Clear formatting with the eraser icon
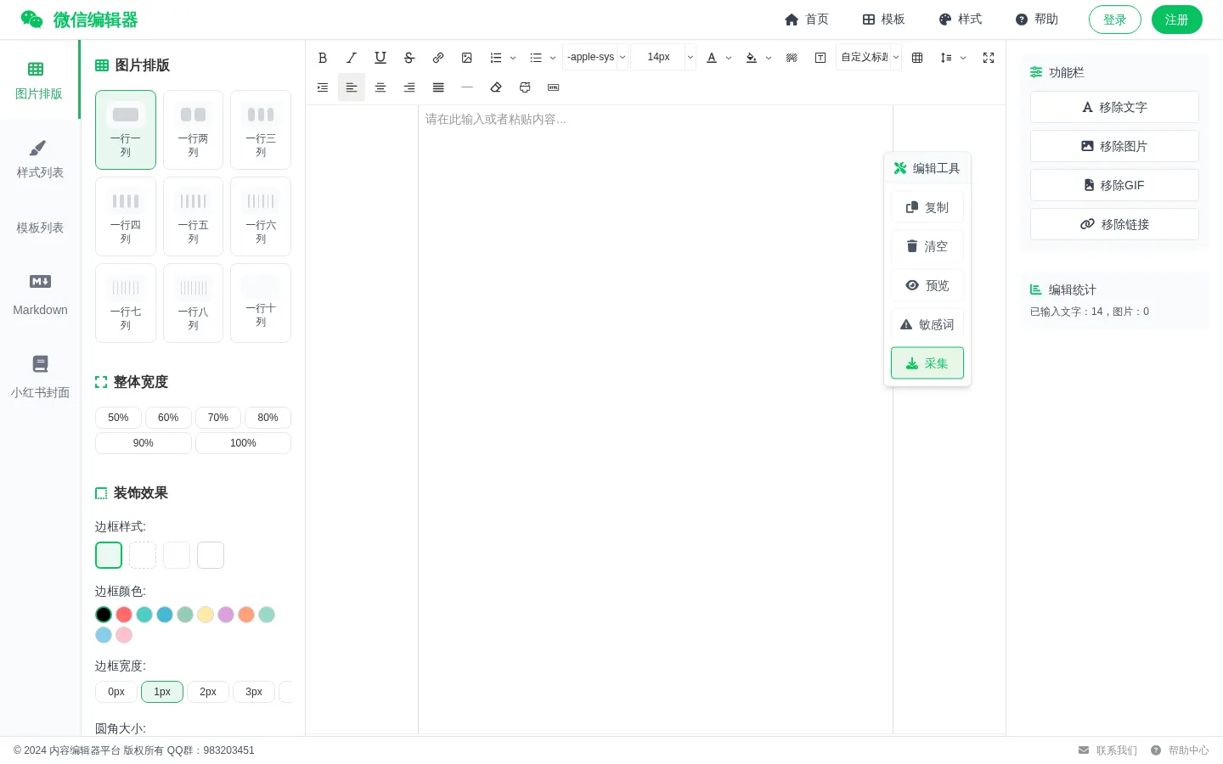Viewport: 1223px width, 764px height. (x=496, y=87)
